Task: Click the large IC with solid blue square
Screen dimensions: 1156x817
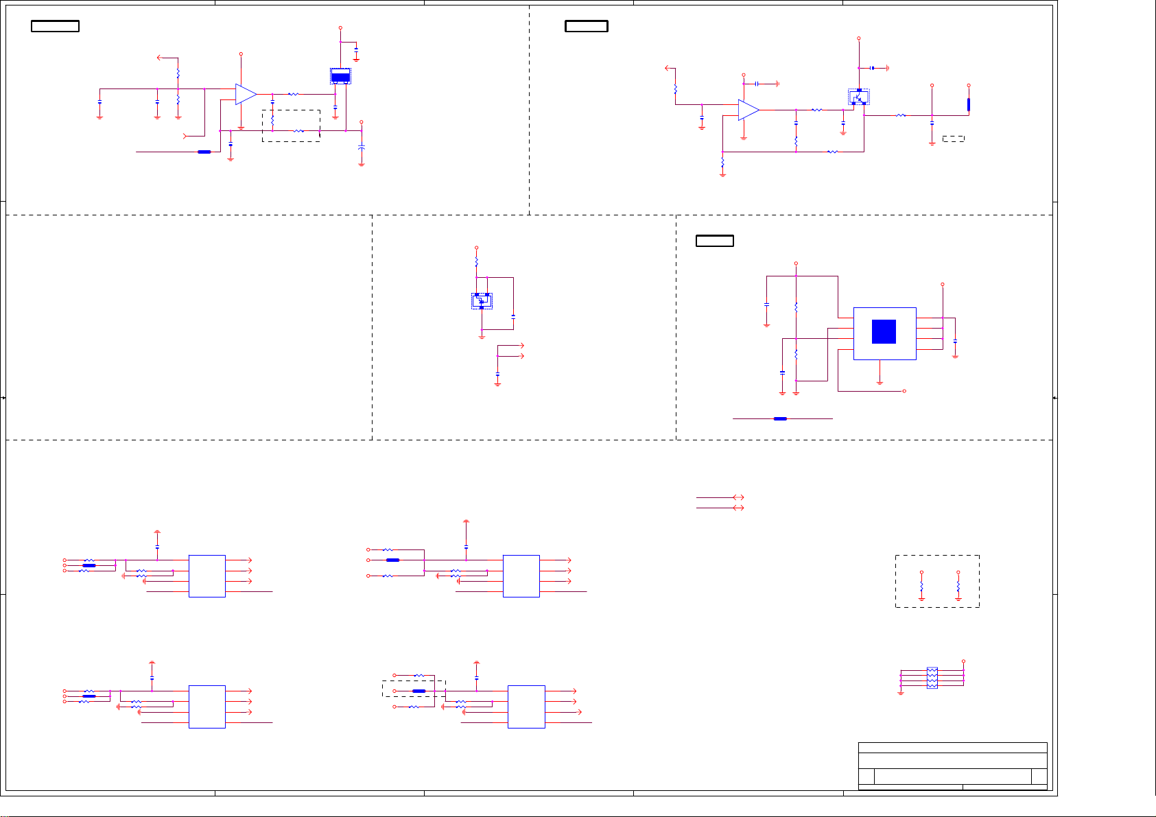Action: [x=884, y=333]
